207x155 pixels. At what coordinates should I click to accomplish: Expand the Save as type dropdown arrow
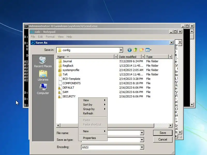(x=142, y=140)
